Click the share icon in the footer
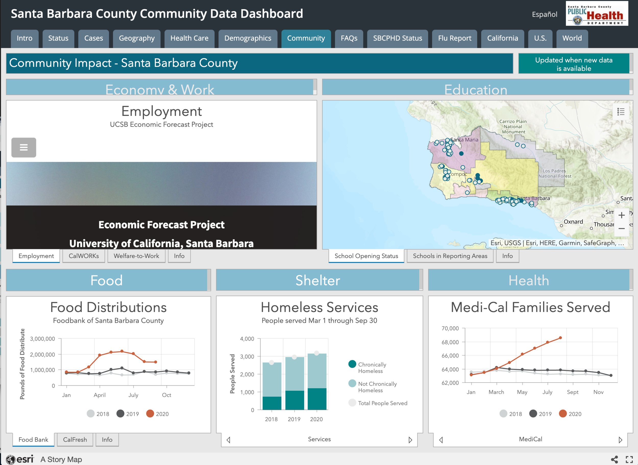The height and width of the screenshot is (465, 638). [x=614, y=459]
